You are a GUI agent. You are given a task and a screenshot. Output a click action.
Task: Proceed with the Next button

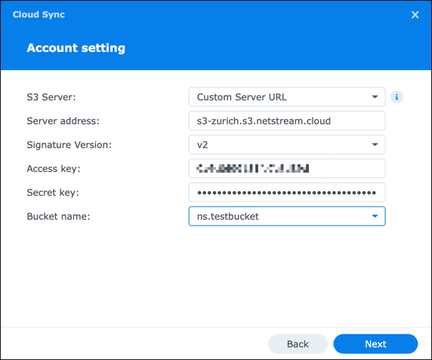pyautogui.click(x=375, y=343)
